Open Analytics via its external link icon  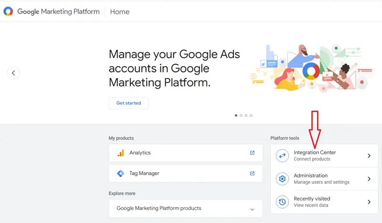point(252,153)
